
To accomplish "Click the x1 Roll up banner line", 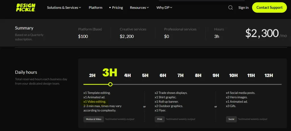I will [x=167, y=102].
